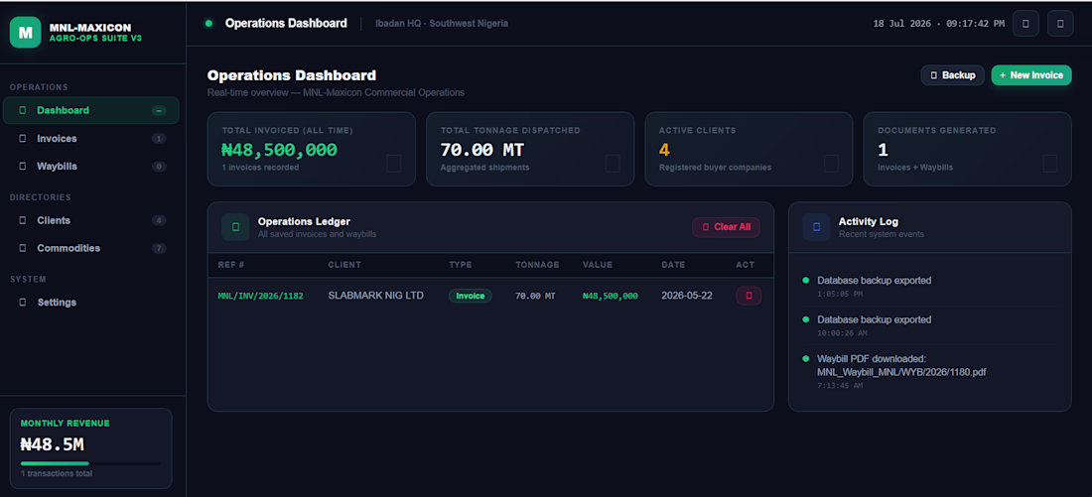Open Invoices in the sidebar
The image size is (1092, 497).
[90, 139]
